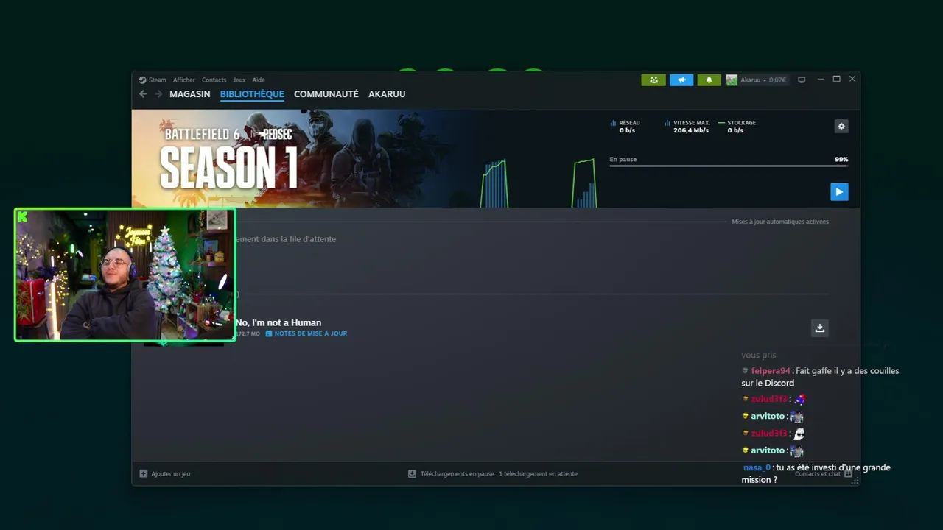Click felpera94 username in chat

coord(771,371)
